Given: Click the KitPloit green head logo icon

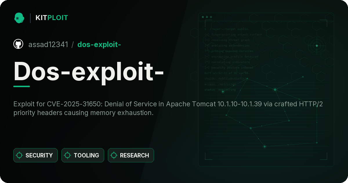Looking at the screenshot, I should [19, 18].
